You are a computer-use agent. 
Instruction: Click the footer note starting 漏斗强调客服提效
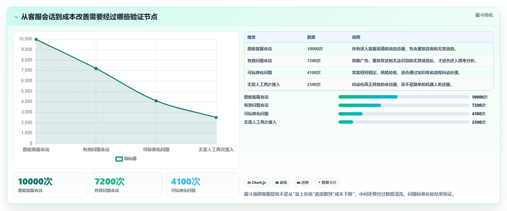tap(349, 194)
